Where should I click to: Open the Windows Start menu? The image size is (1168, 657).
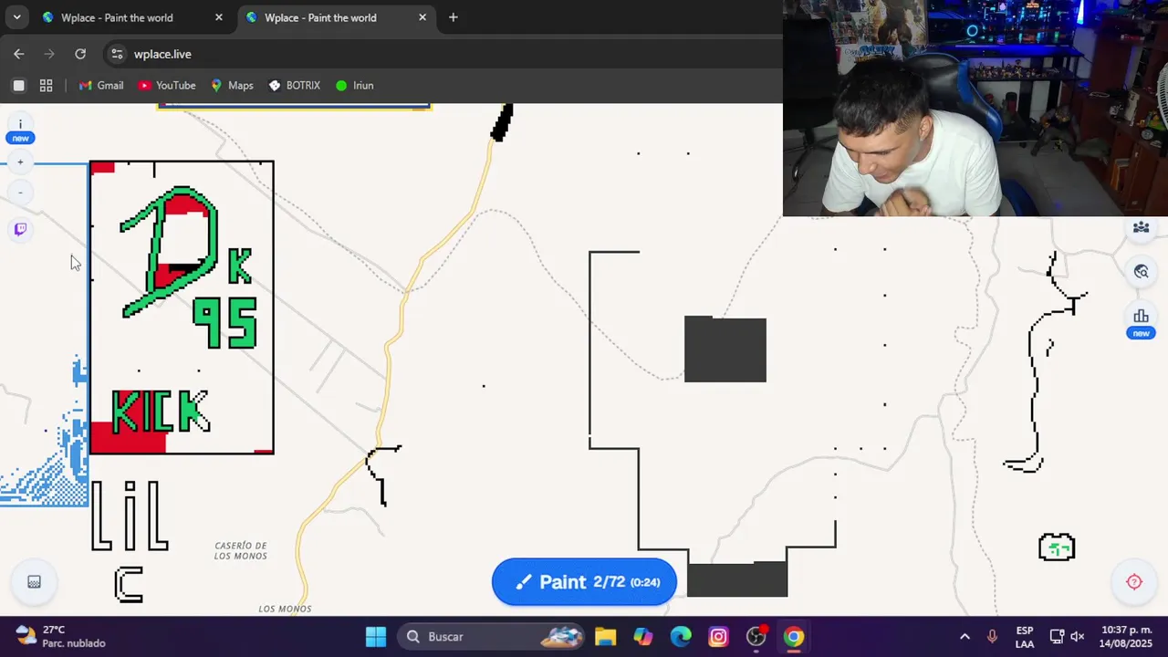[376, 637]
